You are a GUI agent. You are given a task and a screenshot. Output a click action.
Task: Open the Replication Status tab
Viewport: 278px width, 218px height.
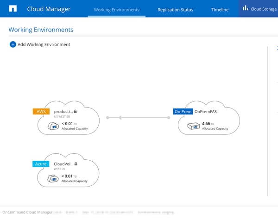click(175, 10)
